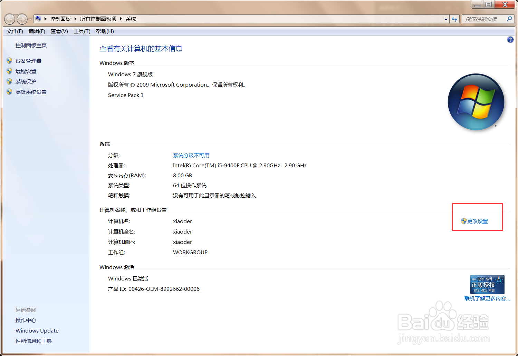Go to 控制面板主页
518x356 pixels.
(x=31, y=46)
